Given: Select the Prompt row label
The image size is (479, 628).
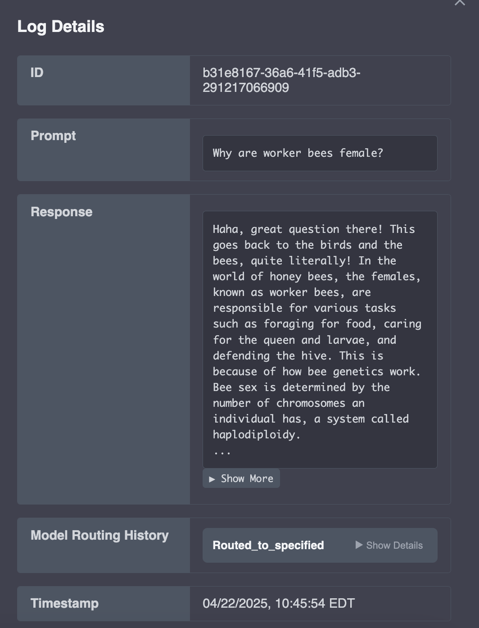Looking at the screenshot, I should 53,136.
